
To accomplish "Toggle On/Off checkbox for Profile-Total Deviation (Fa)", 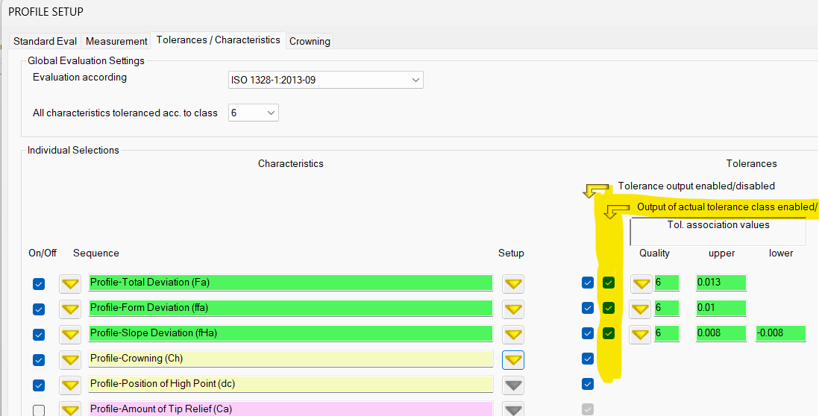I will click(39, 284).
